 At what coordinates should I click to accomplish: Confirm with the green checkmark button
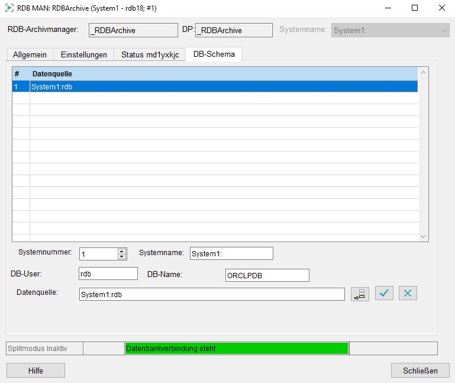click(x=384, y=293)
